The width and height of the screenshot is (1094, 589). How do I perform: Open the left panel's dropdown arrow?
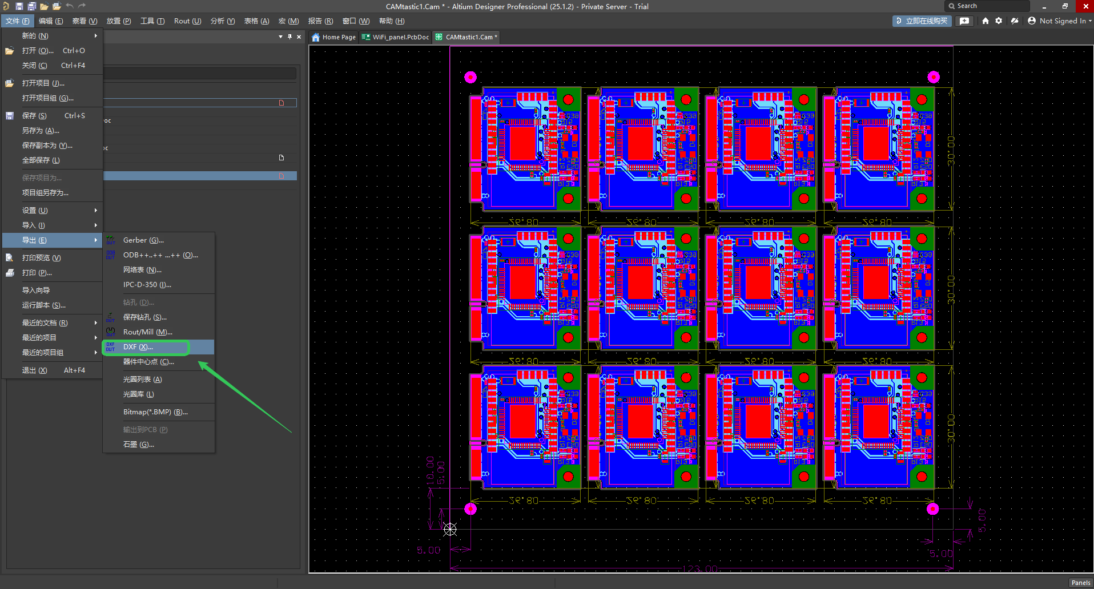click(280, 37)
